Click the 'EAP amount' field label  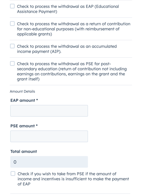coord(23,100)
